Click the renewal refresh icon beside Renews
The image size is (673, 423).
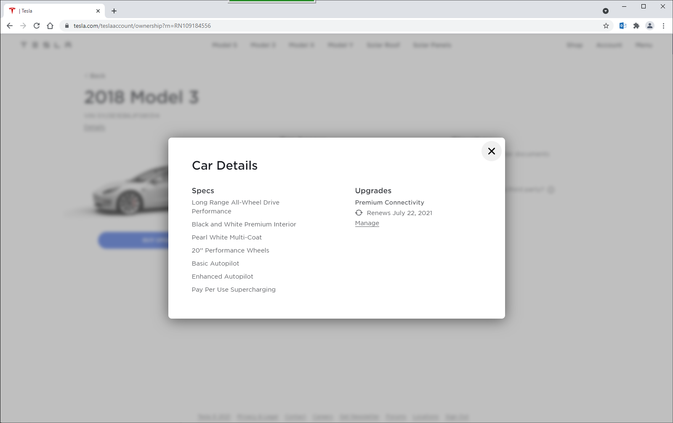click(x=359, y=213)
